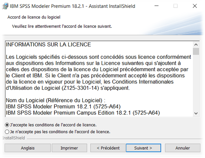Image resolution: width=205 pixels, height=158 pixels.
Task: Cancel installation with Annuler
Action: click(183, 148)
